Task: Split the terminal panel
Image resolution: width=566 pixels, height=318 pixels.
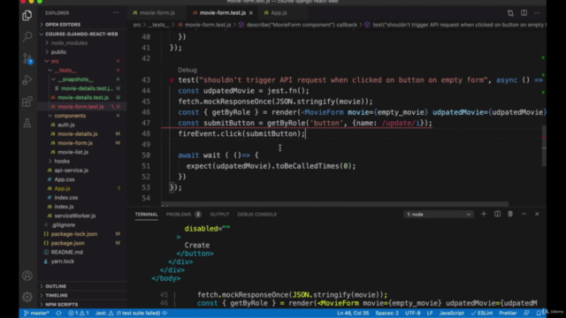Action: pyautogui.click(x=497, y=214)
